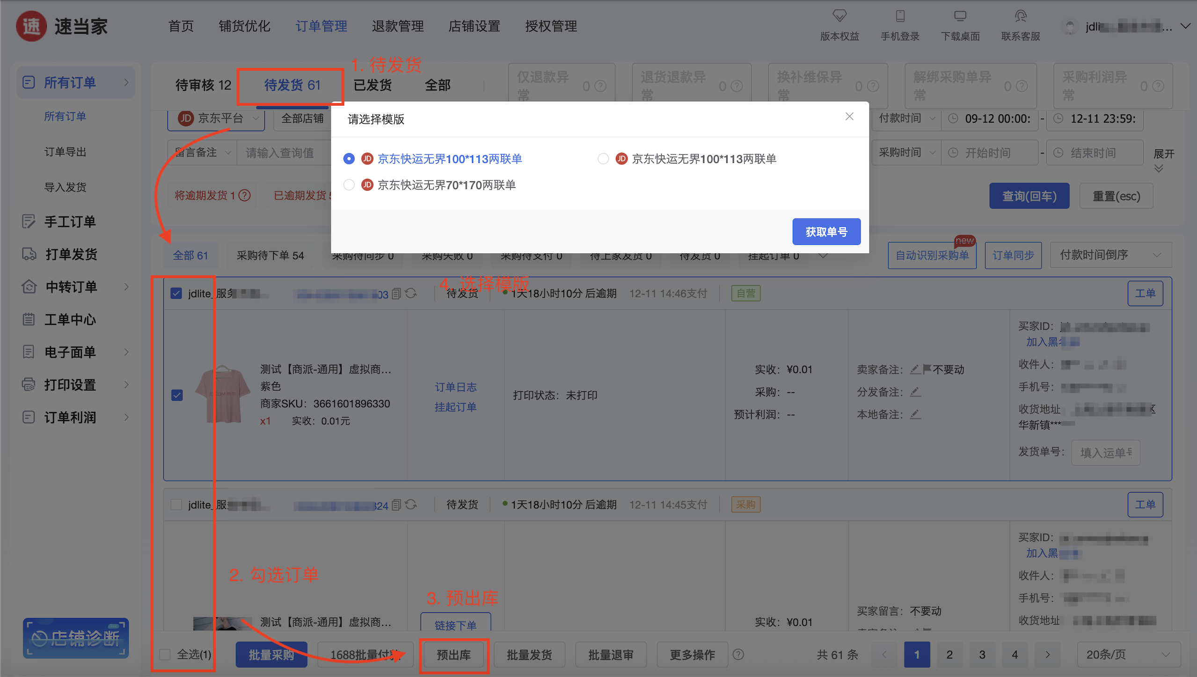Click the 获取单号 button
Viewport: 1197px width, 677px height.
coord(826,232)
